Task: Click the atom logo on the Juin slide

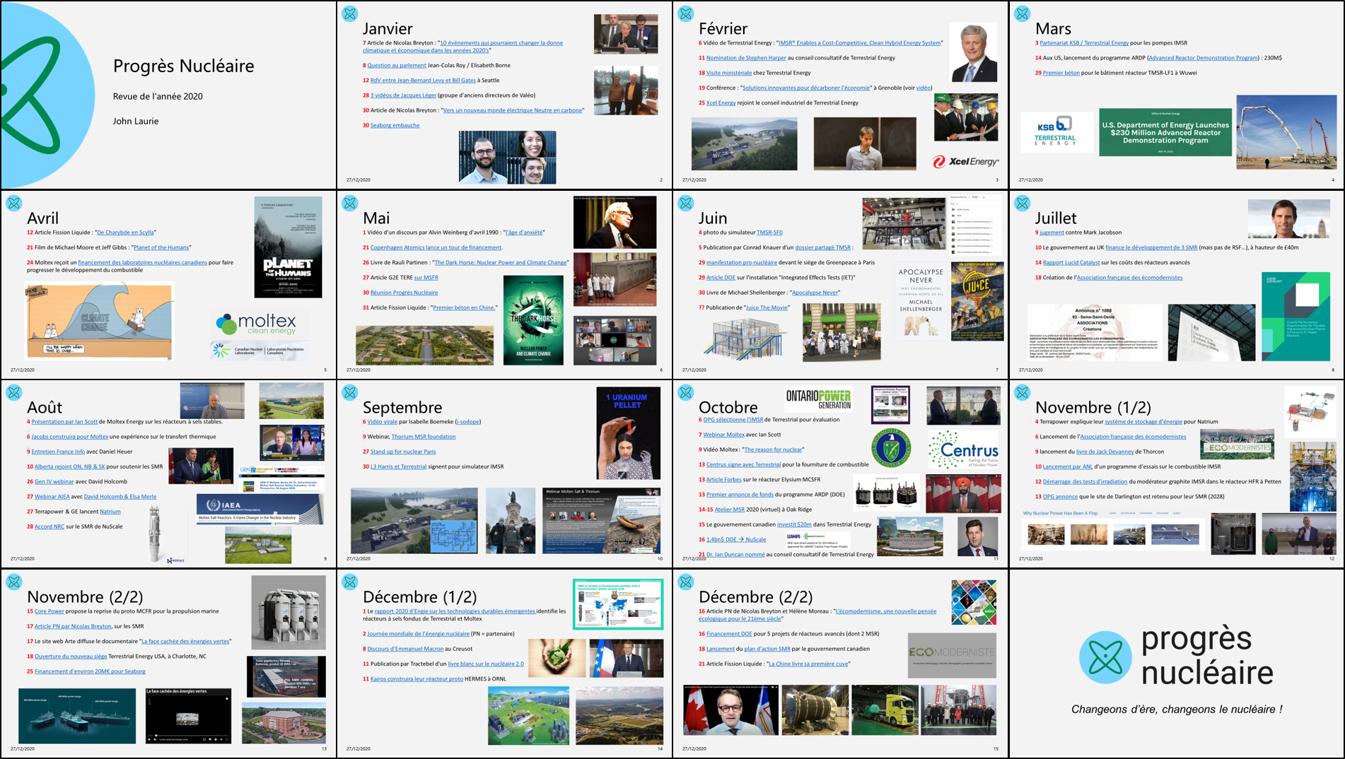Action: 685,204
